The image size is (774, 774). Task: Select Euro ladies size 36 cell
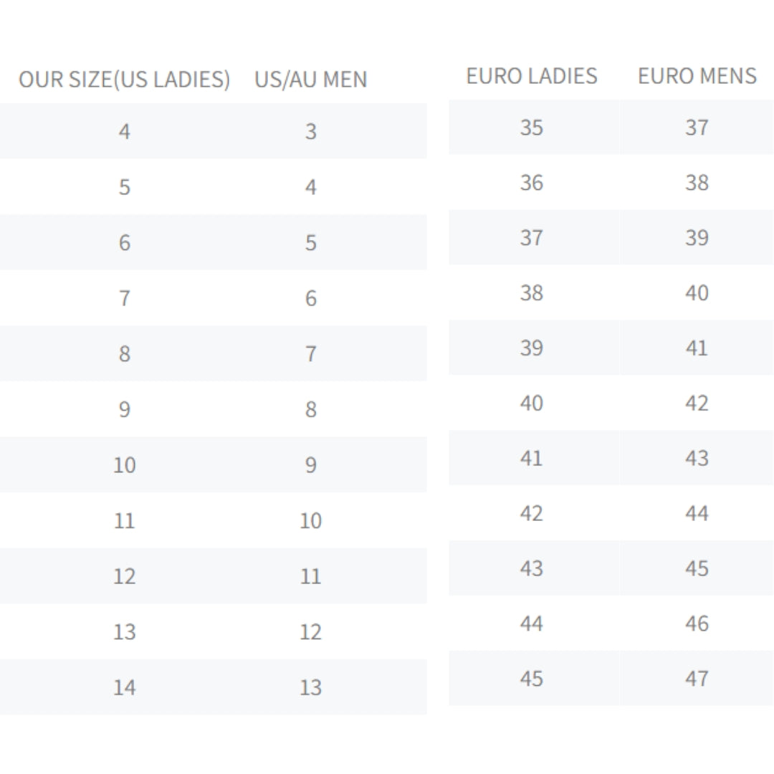(532, 183)
